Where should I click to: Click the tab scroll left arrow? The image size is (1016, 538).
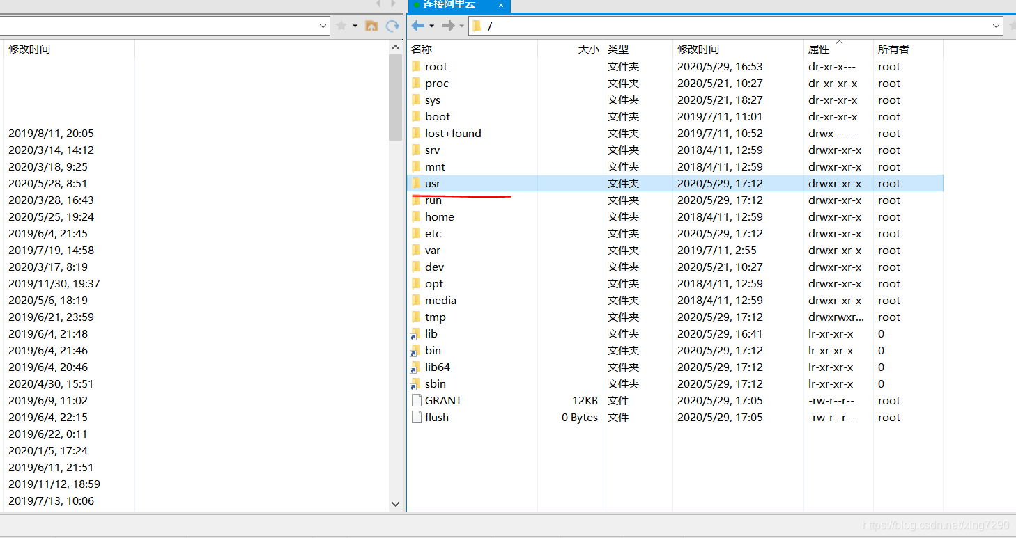point(378,4)
